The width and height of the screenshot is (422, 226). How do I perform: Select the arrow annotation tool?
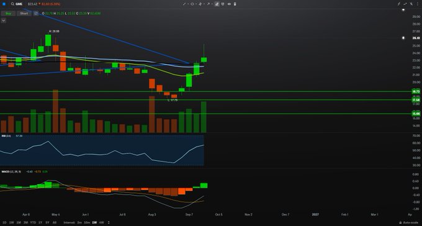pos(208,4)
